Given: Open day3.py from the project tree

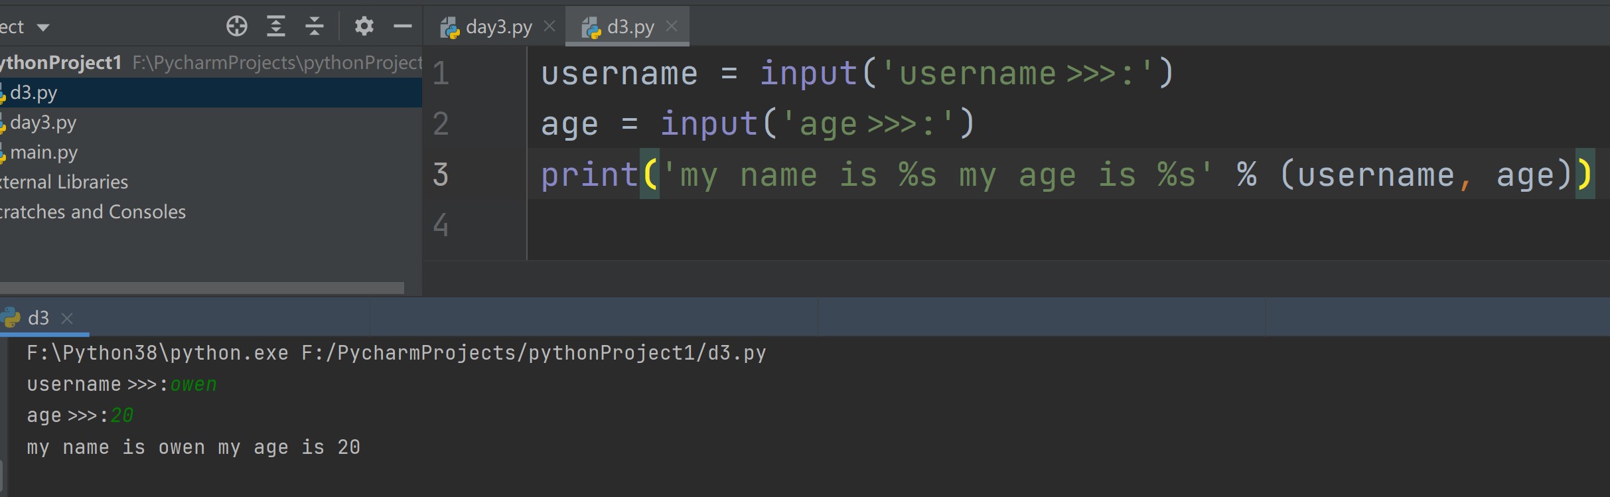Looking at the screenshot, I should 43,123.
